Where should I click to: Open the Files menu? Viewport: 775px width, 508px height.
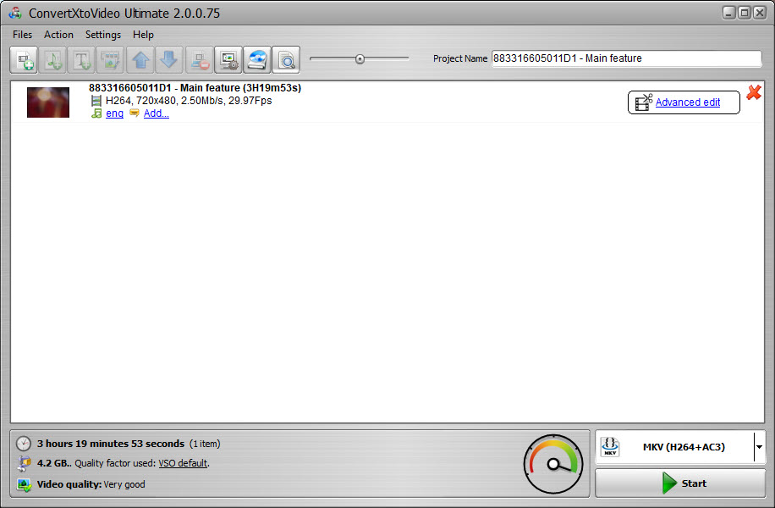pos(22,35)
